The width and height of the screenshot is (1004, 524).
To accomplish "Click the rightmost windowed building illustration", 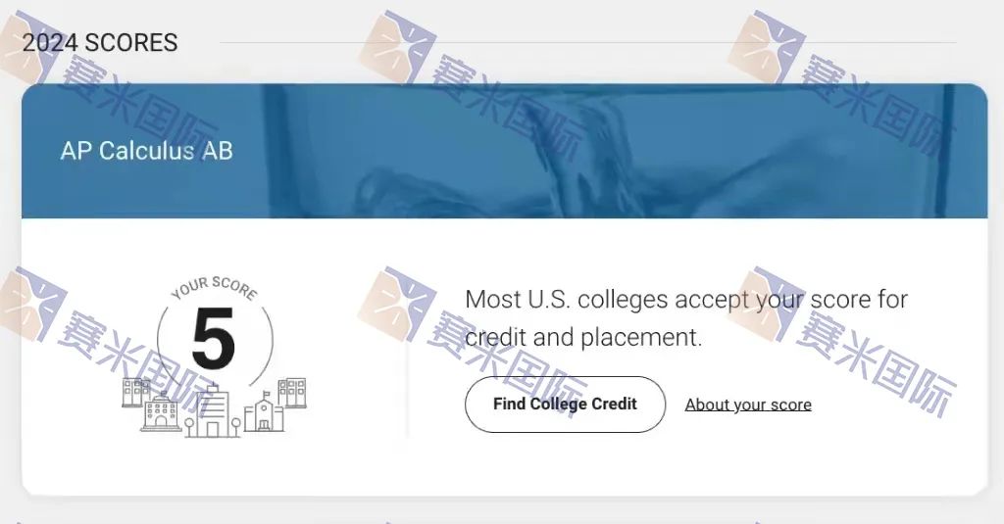I will coord(292,392).
